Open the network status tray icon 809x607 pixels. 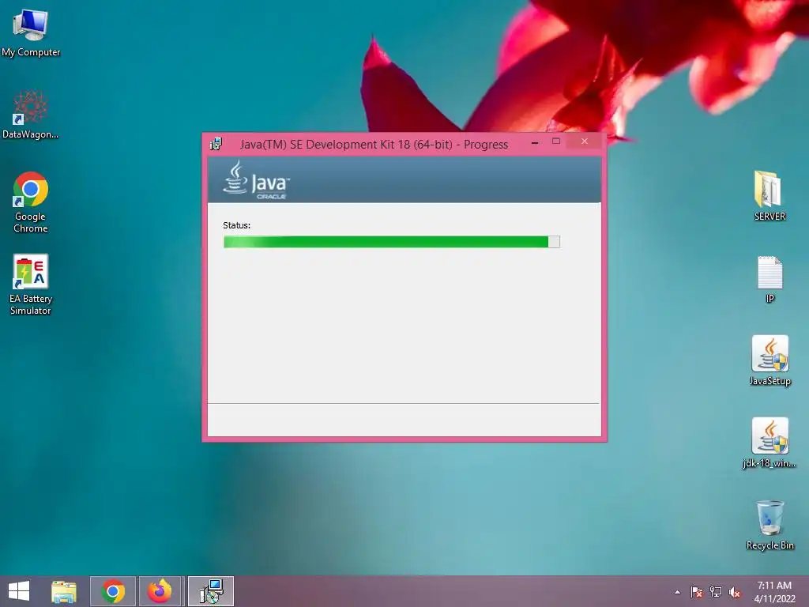pyautogui.click(x=716, y=592)
